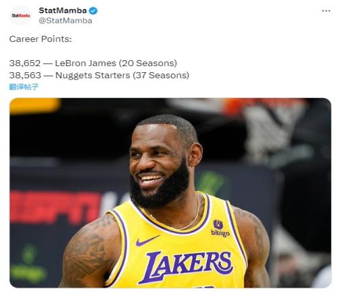The width and height of the screenshot is (338, 297).
Task: Click the 38,652 points figure
Action: [x=25, y=63]
